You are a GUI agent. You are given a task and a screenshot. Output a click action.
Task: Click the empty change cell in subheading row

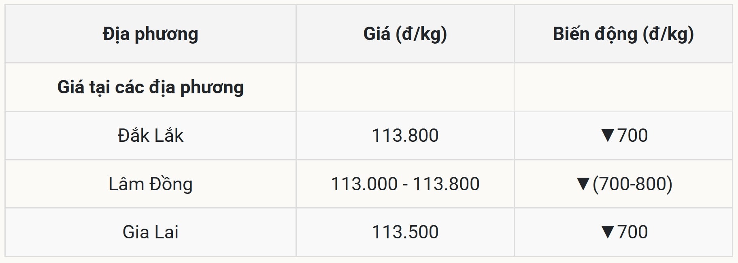[623, 87]
